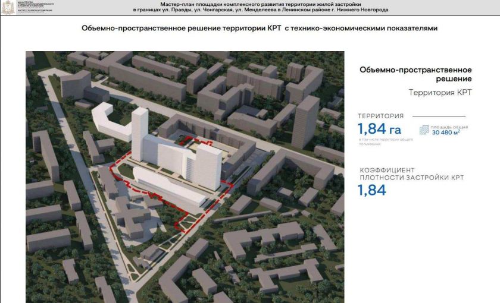Screen dimensions: 500x303
Task: Click the hatched total area icon
Action: pos(425,129)
